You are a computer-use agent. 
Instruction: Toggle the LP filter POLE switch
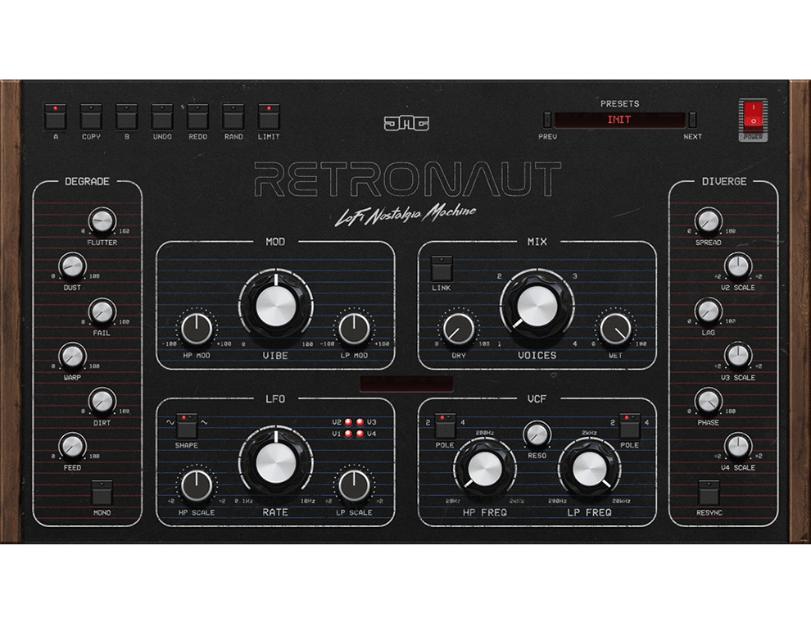629,425
